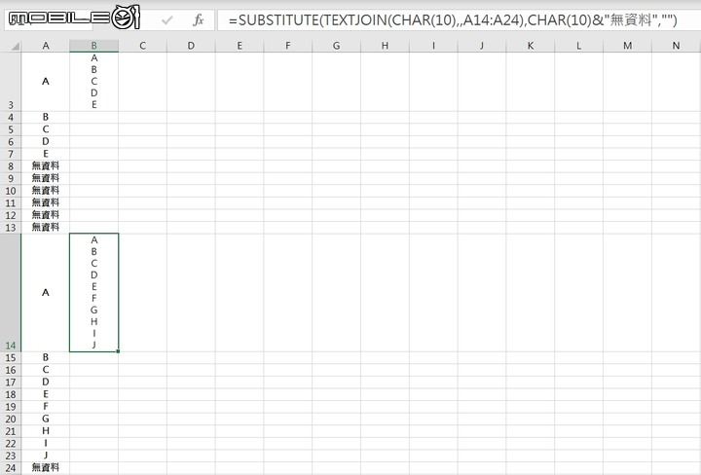Click cell A18 containing E
Screen dimensions: 701x475
coord(46,394)
